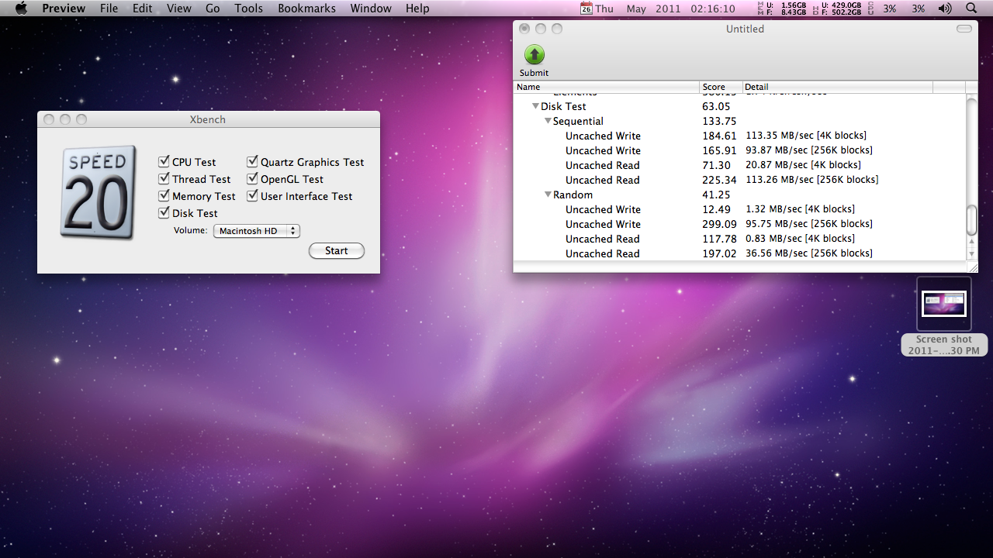The image size is (993, 558).
Task: Toggle the Quartz Graphics Test checkbox
Action: point(252,162)
